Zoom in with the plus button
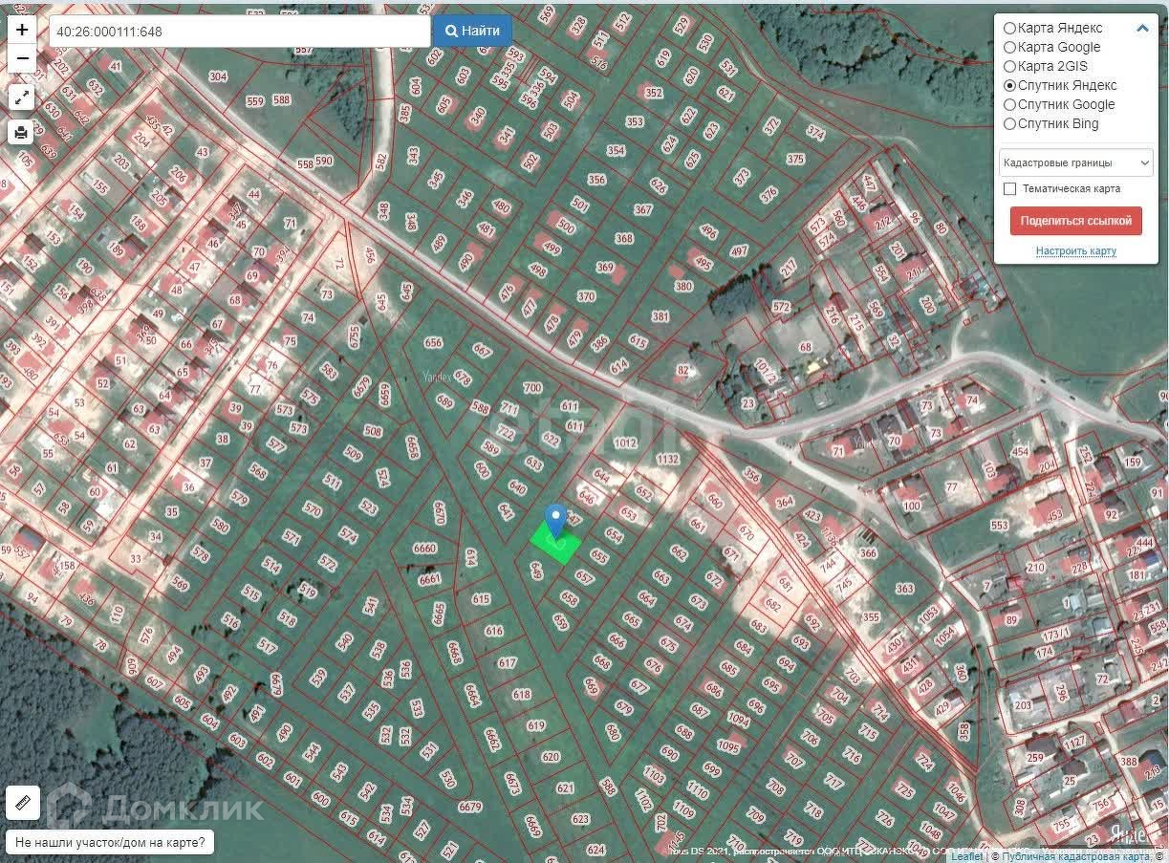Screen dimensions: 1169x863 click(x=22, y=31)
